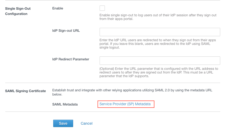Select the SAML Signing Certificate heading
The height and width of the screenshot is (132, 232).
click(25, 91)
